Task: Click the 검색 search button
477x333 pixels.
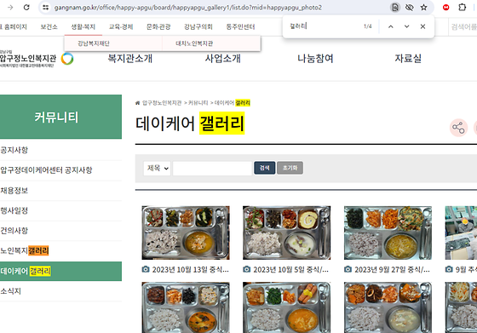Action: (264, 168)
